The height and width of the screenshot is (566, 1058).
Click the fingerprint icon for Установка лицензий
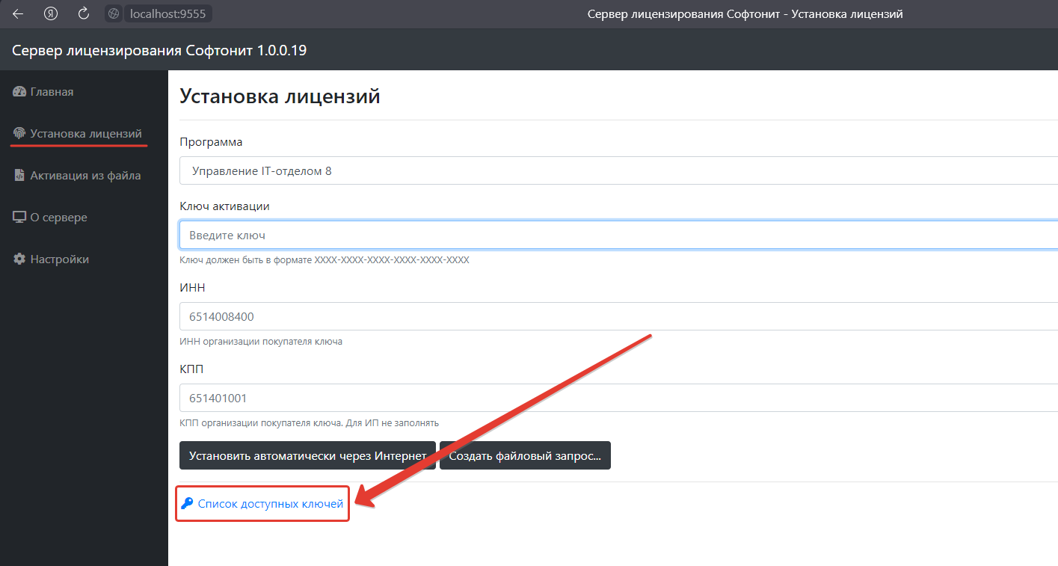[x=19, y=134]
